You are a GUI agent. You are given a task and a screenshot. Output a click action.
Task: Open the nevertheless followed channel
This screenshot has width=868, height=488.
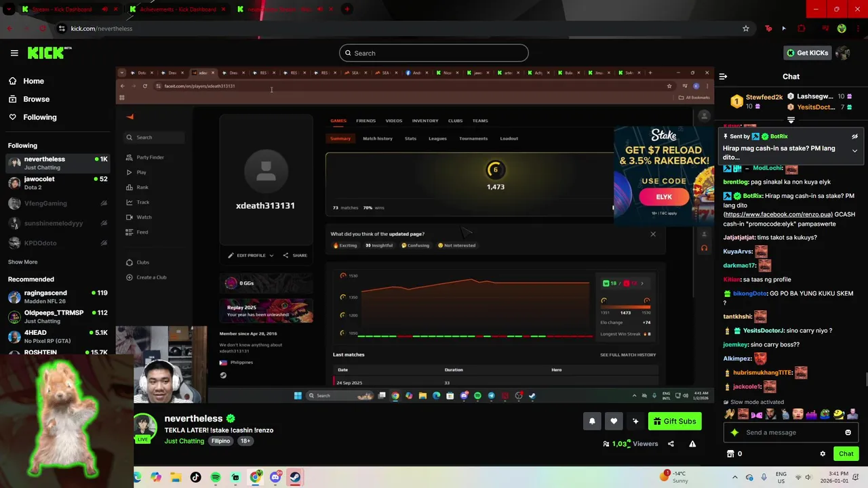point(58,163)
